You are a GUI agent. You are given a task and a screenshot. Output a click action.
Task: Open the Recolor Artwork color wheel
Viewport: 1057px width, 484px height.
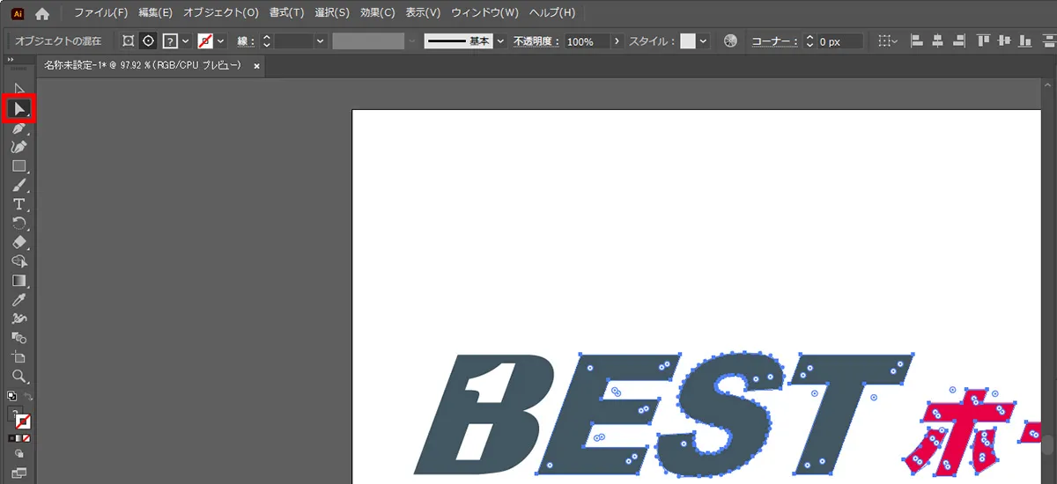click(x=729, y=41)
